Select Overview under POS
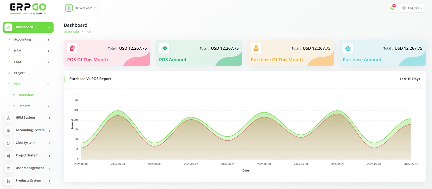The width and height of the screenshot is (432, 189). (26, 95)
